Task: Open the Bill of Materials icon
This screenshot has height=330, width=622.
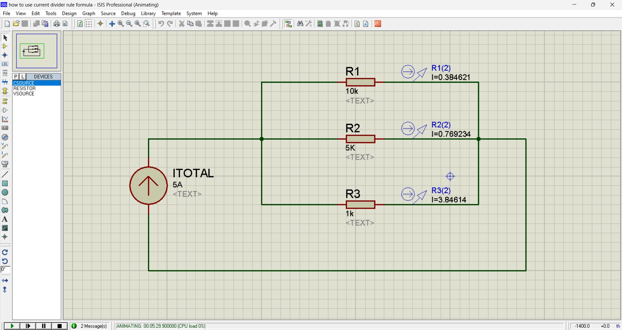Action: point(357,24)
